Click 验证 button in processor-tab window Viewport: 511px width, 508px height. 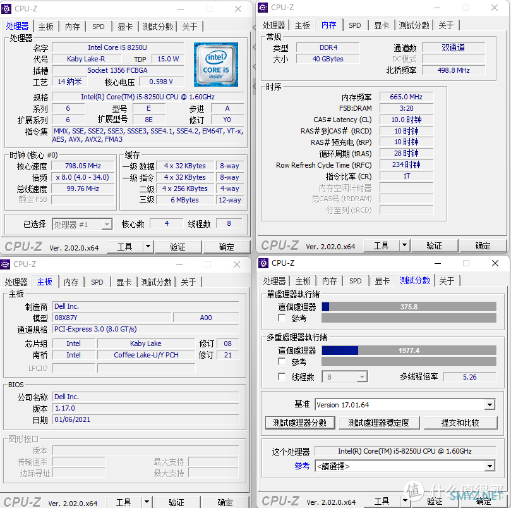point(177,247)
